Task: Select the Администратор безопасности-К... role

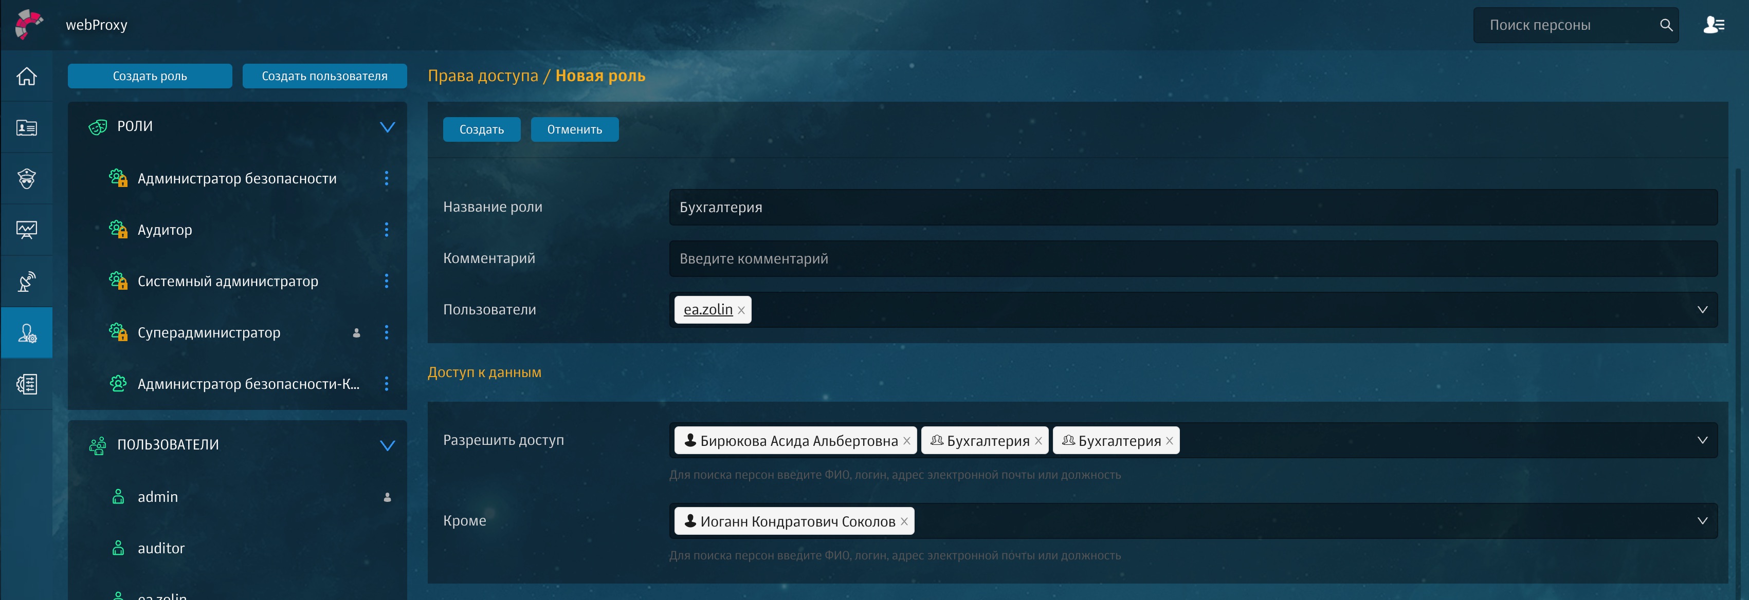Action: point(248,384)
